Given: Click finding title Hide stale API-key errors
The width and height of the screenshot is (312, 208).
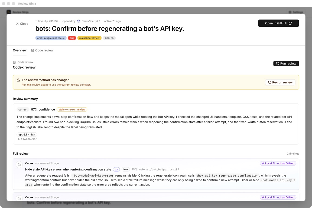Looking at the screenshot, I should (x=68, y=169).
